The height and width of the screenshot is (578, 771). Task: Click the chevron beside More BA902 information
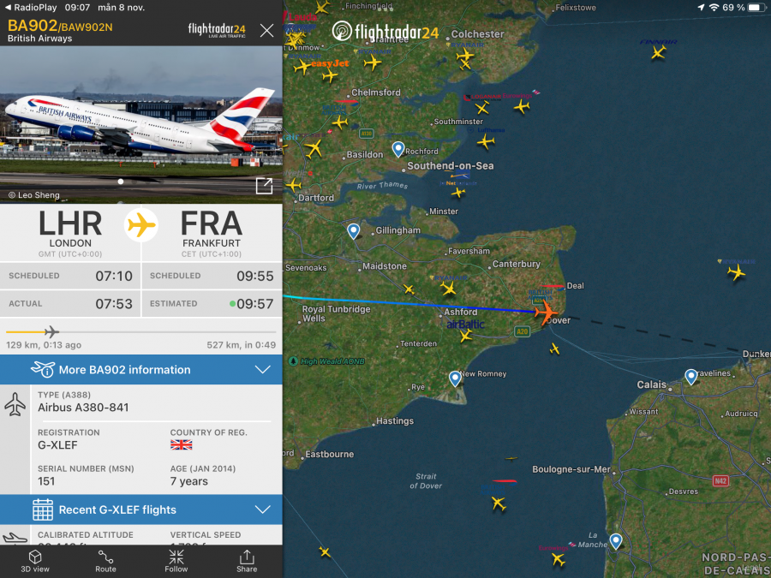pyautogui.click(x=263, y=370)
